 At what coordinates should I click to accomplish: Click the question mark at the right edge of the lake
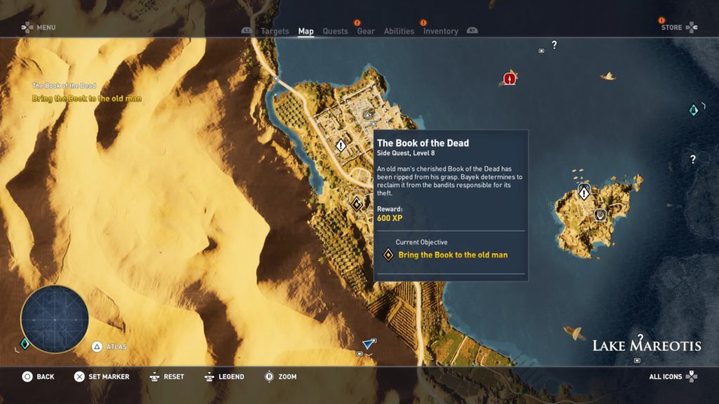(693, 159)
